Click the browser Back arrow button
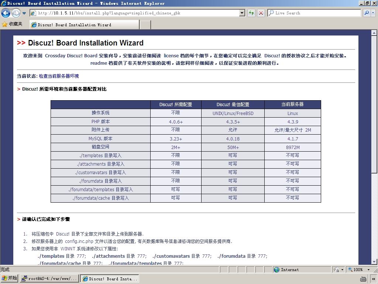The width and height of the screenshot is (378, 284). pos(6,13)
